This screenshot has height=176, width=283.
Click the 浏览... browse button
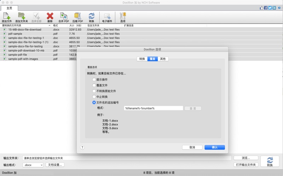[245, 158]
